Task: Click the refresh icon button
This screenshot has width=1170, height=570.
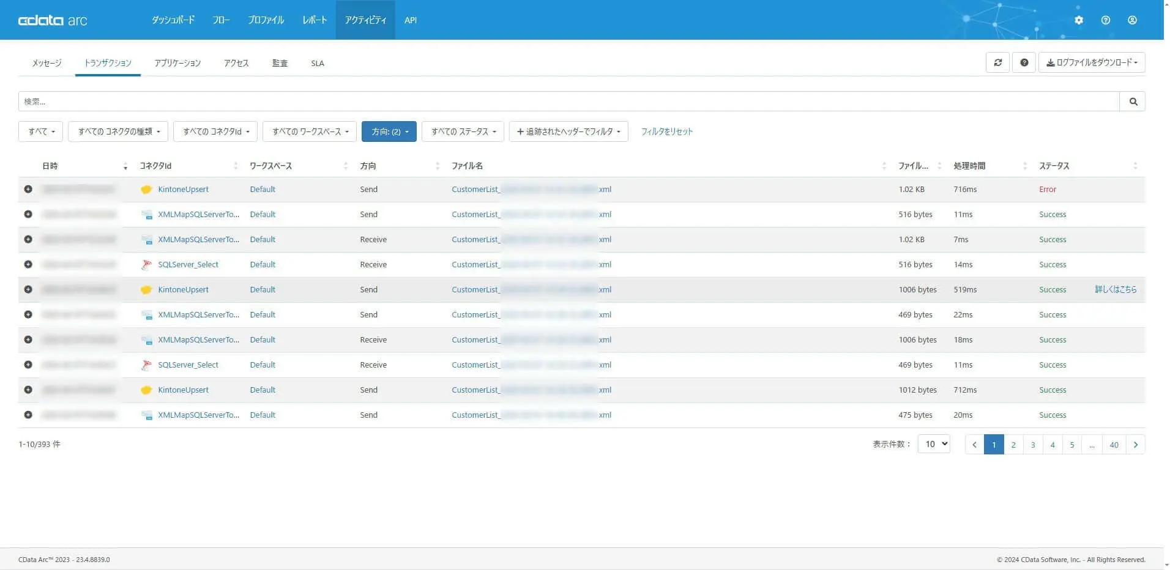Action: tap(997, 62)
